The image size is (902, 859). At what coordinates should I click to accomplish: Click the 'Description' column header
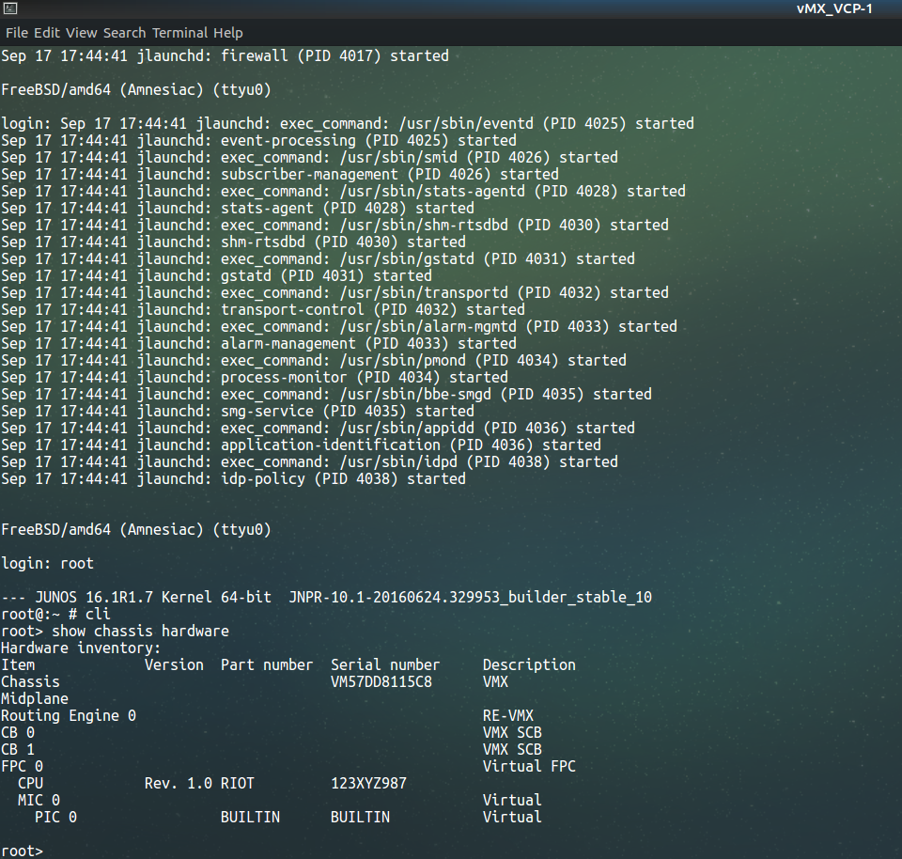(529, 664)
